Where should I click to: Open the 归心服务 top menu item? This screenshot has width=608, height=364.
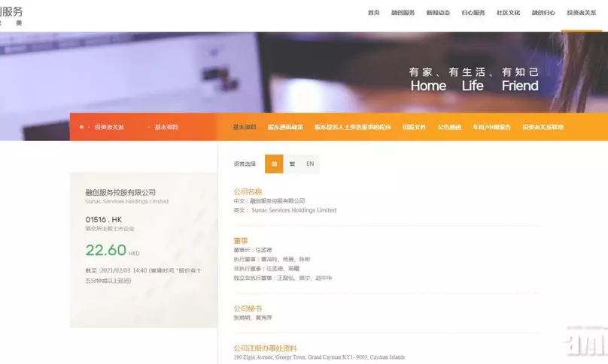click(x=473, y=13)
